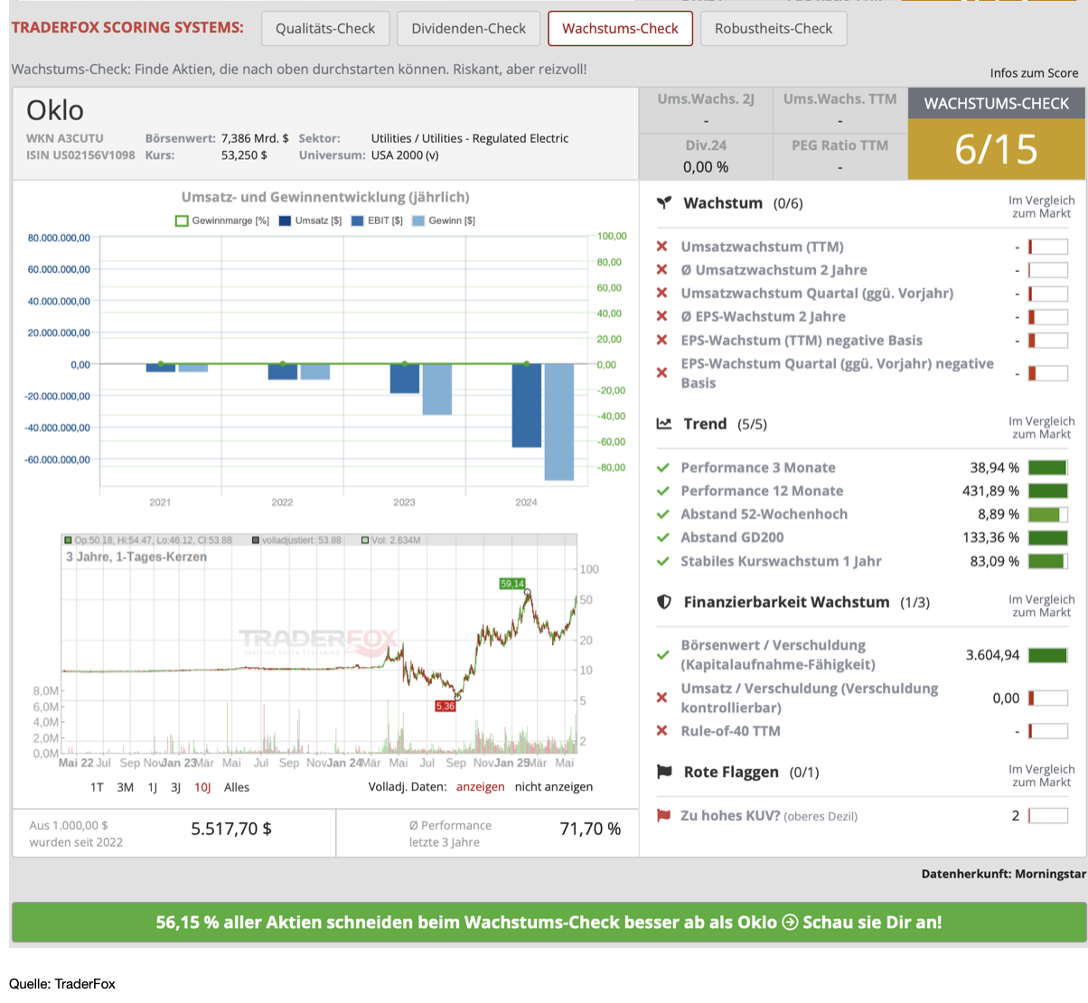Click the green Schau sie Dir an banner
The image size is (1088, 1003).
(x=549, y=923)
